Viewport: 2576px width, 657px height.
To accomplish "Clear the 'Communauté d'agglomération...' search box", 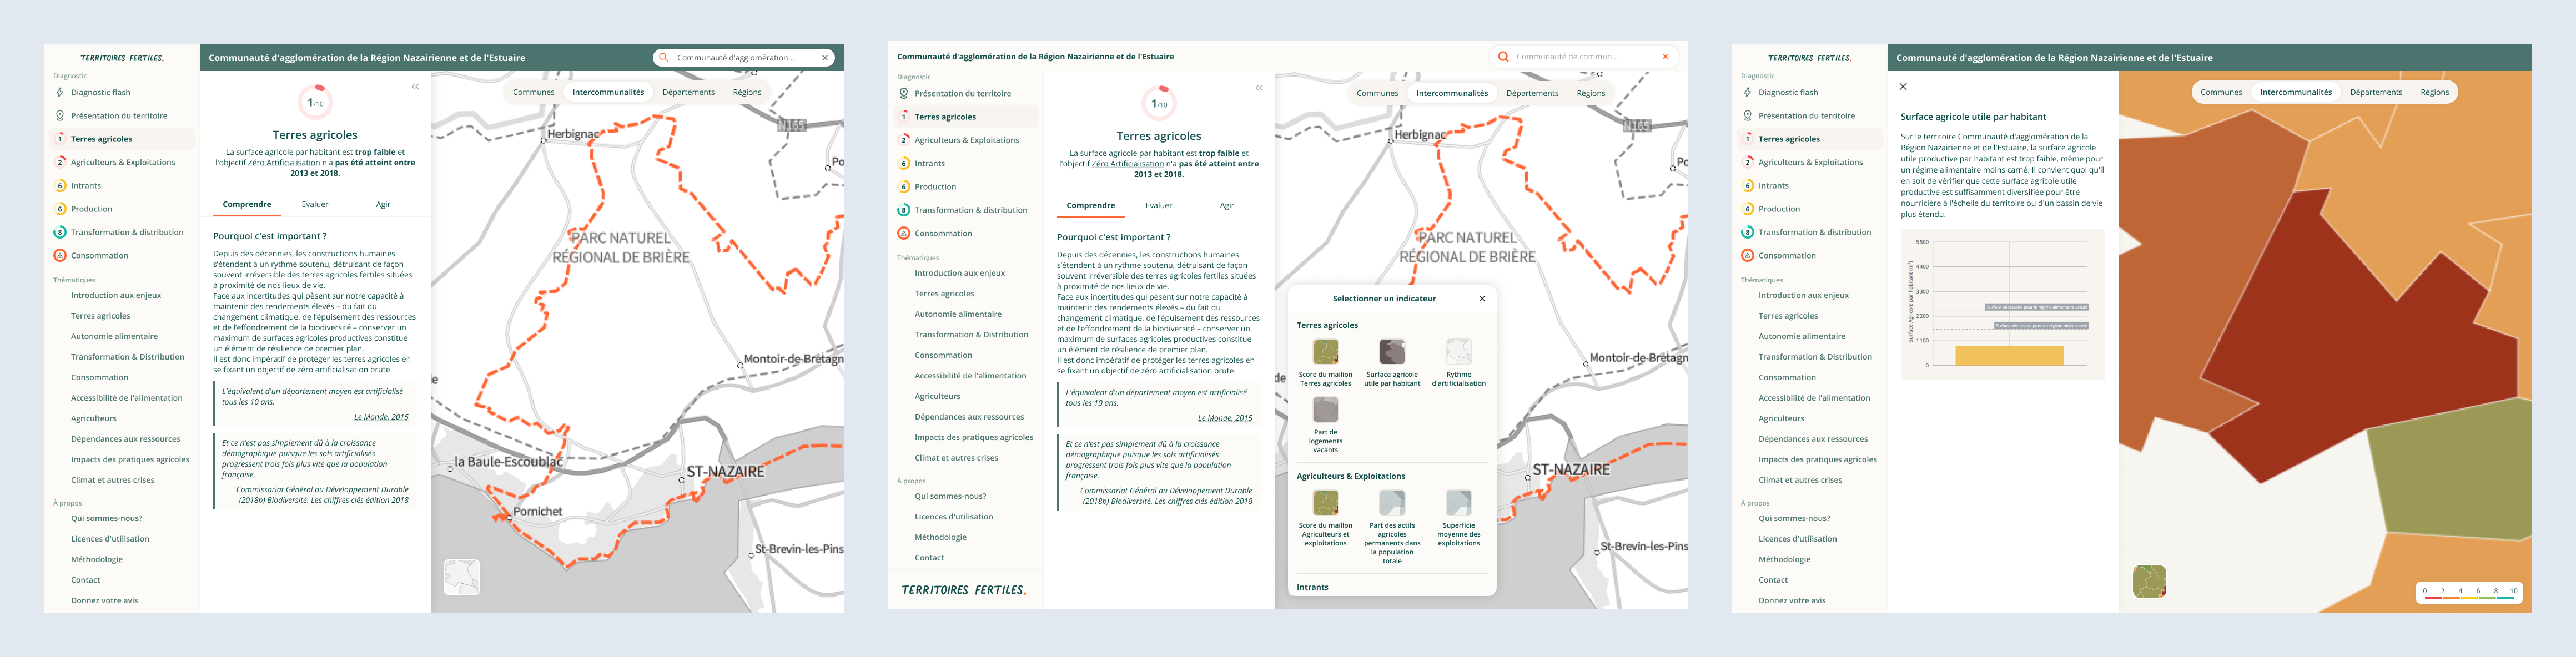I will coord(825,58).
